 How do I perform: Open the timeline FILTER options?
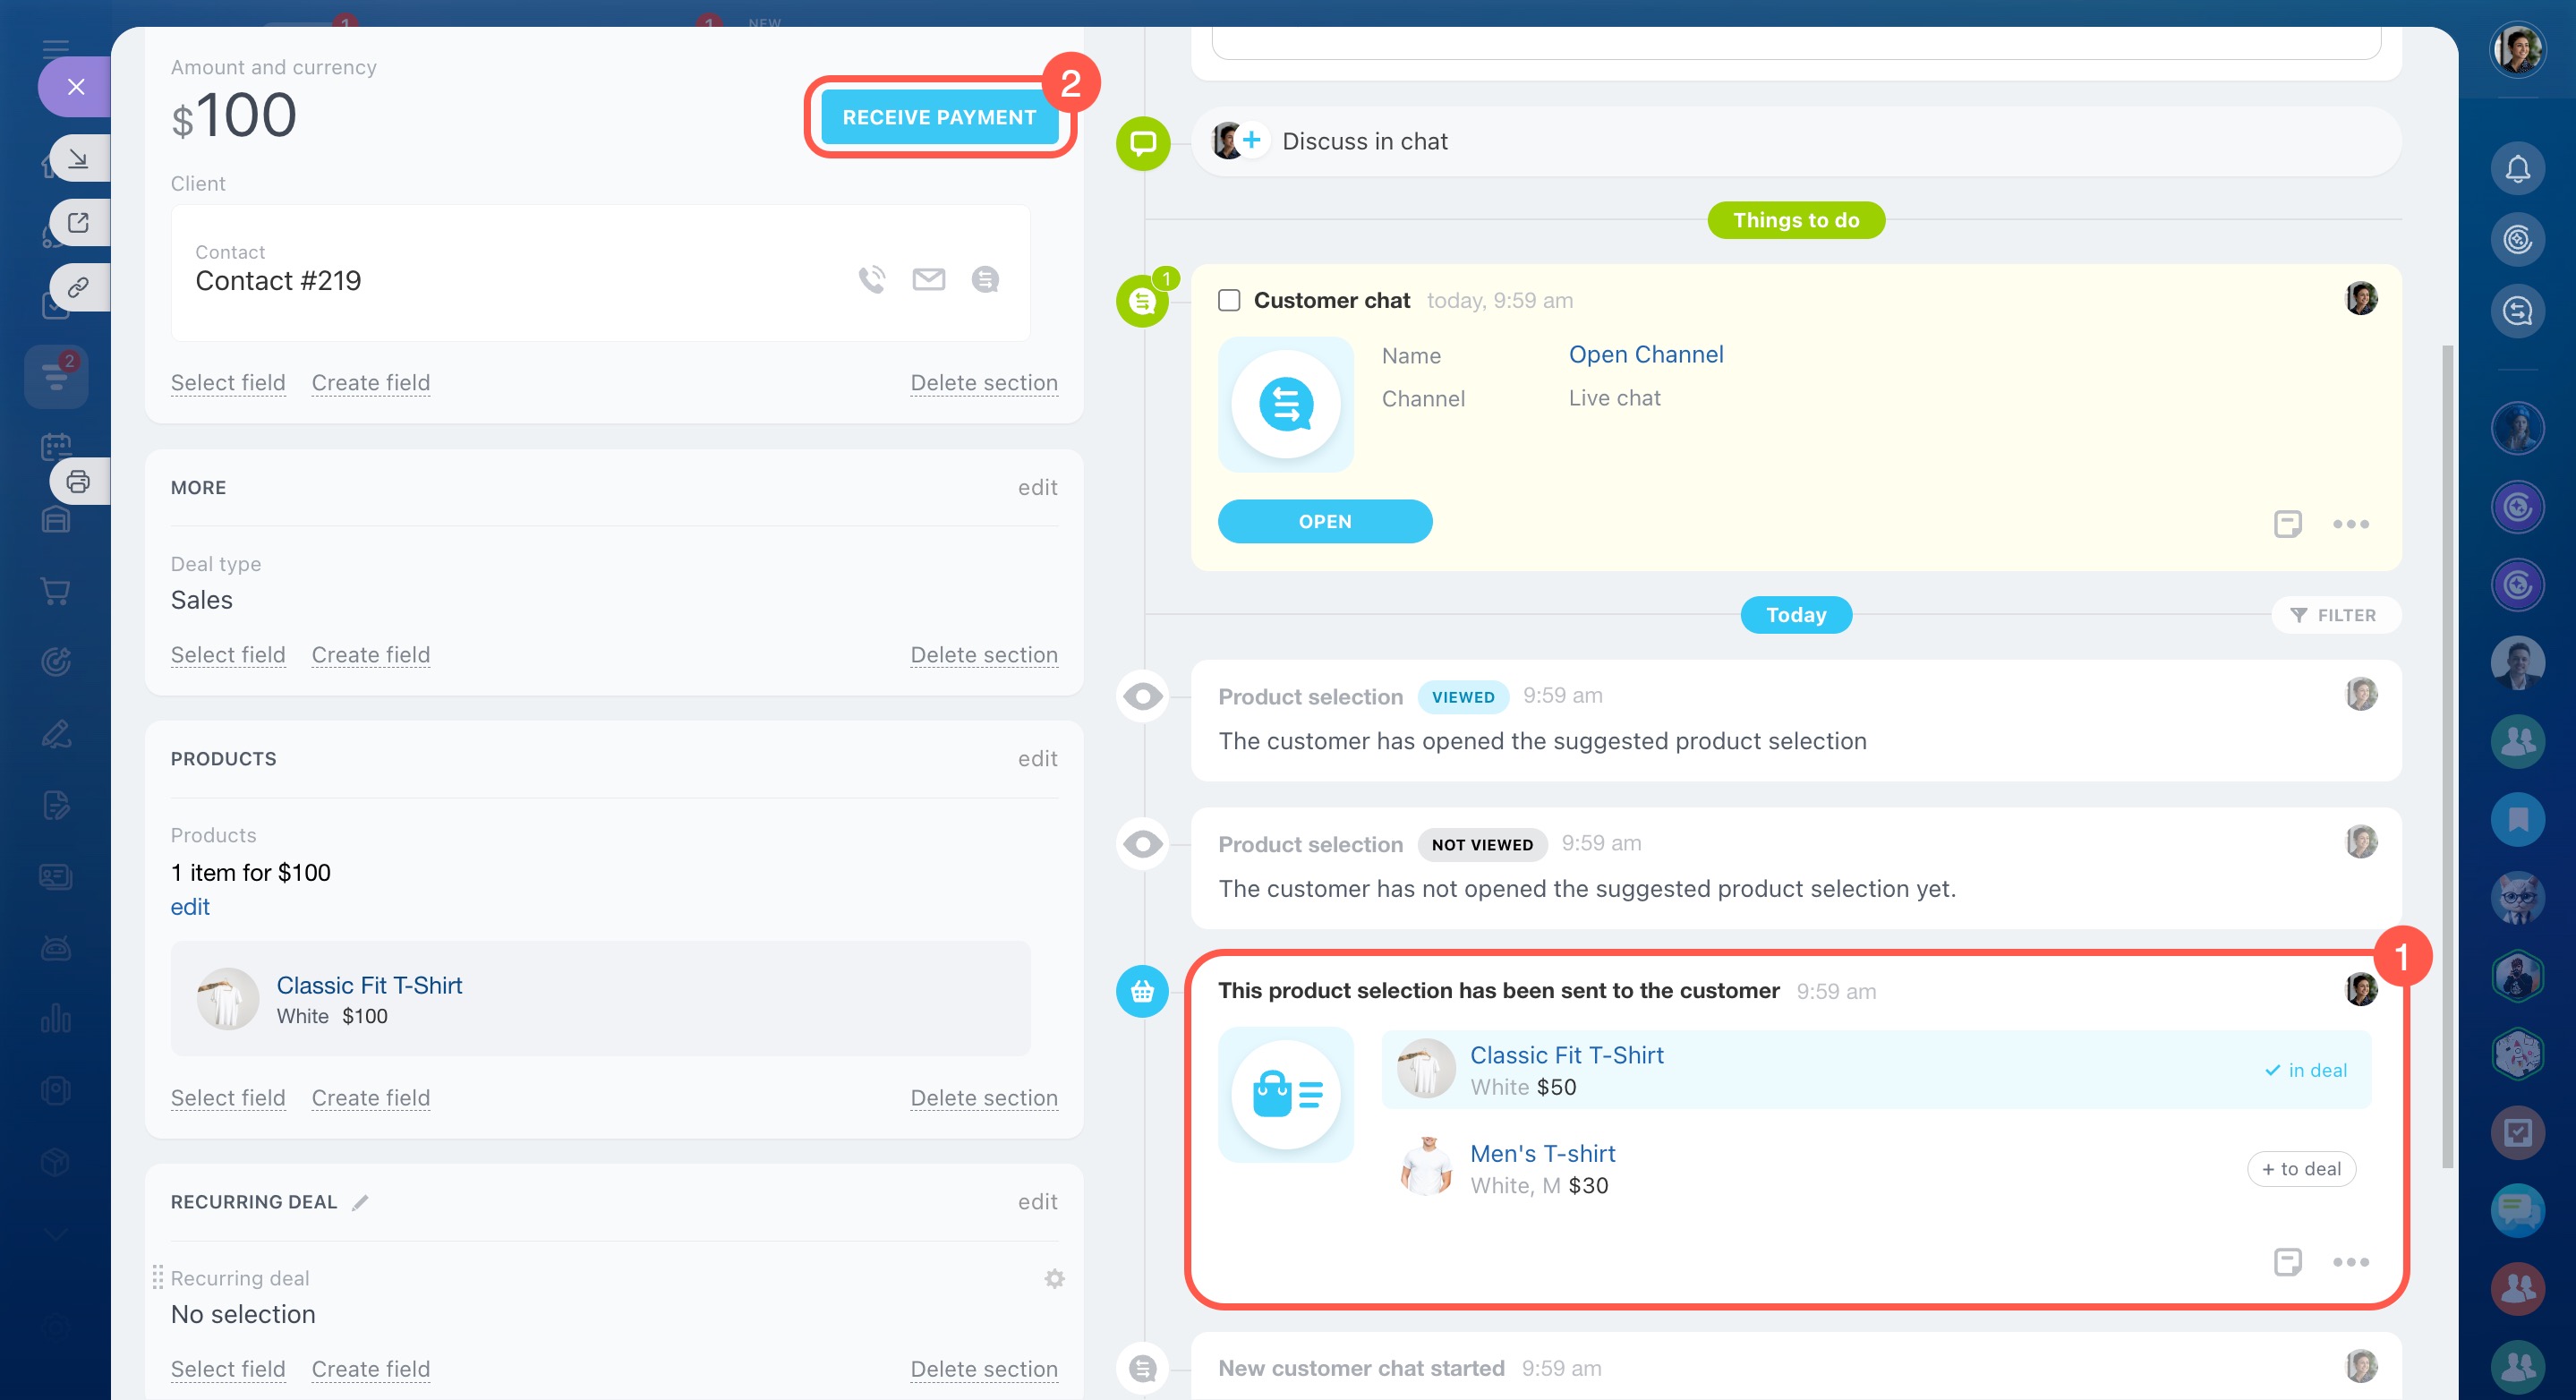2334,615
